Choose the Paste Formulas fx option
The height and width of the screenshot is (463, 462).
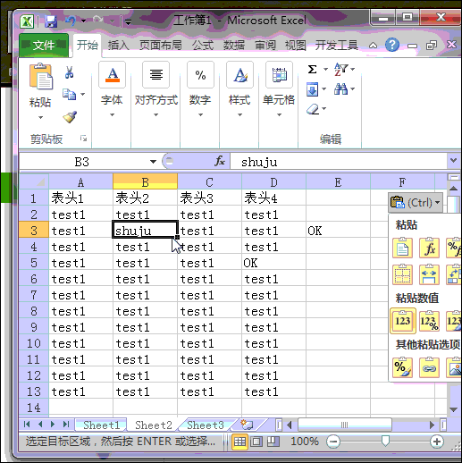(429, 248)
